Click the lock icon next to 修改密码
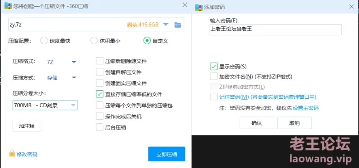 pos(12,153)
